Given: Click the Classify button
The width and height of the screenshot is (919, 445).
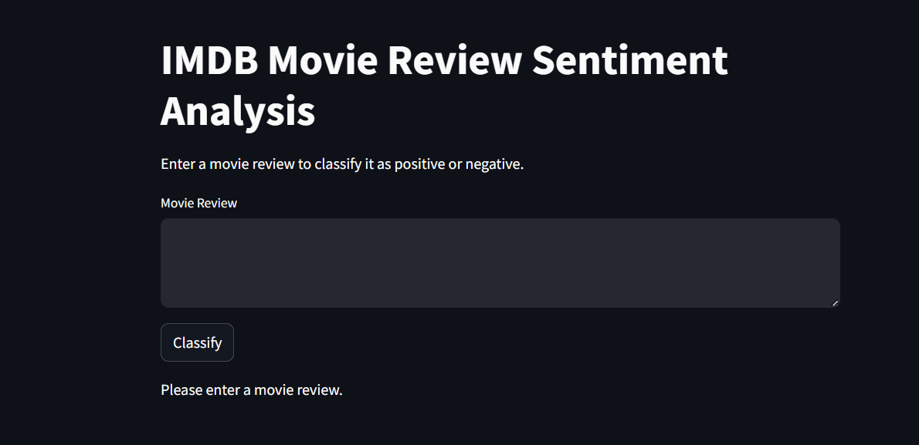Looking at the screenshot, I should pos(197,342).
